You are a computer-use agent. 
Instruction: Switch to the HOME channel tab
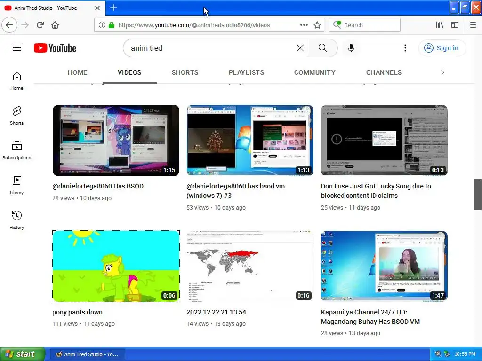tap(78, 72)
